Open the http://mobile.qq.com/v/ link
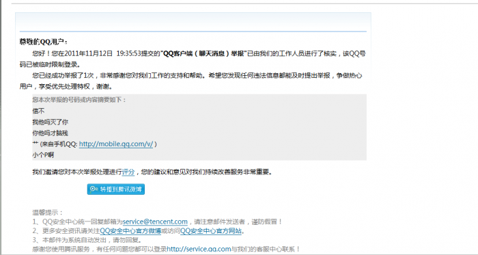The width and height of the screenshot is (478, 255). tap(116, 144)
